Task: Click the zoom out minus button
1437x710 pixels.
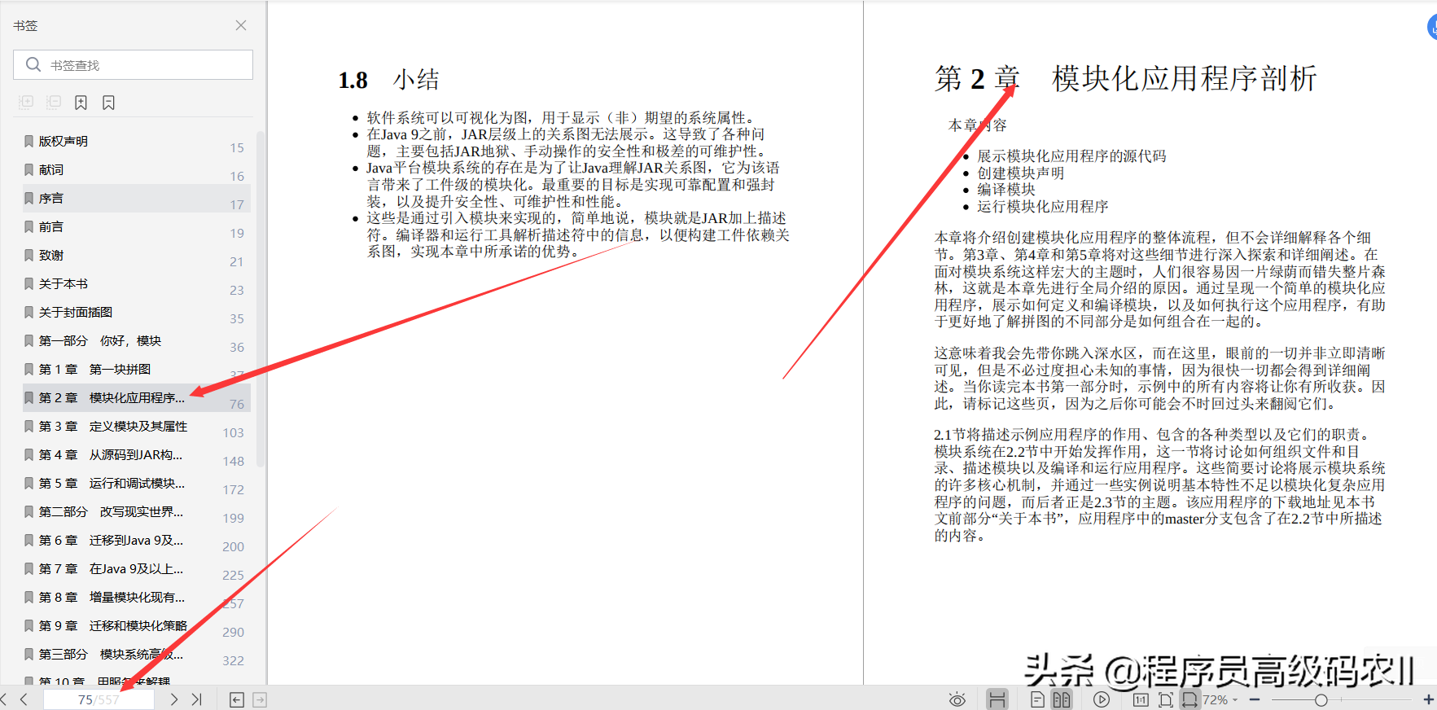Action: (1255, 699)
